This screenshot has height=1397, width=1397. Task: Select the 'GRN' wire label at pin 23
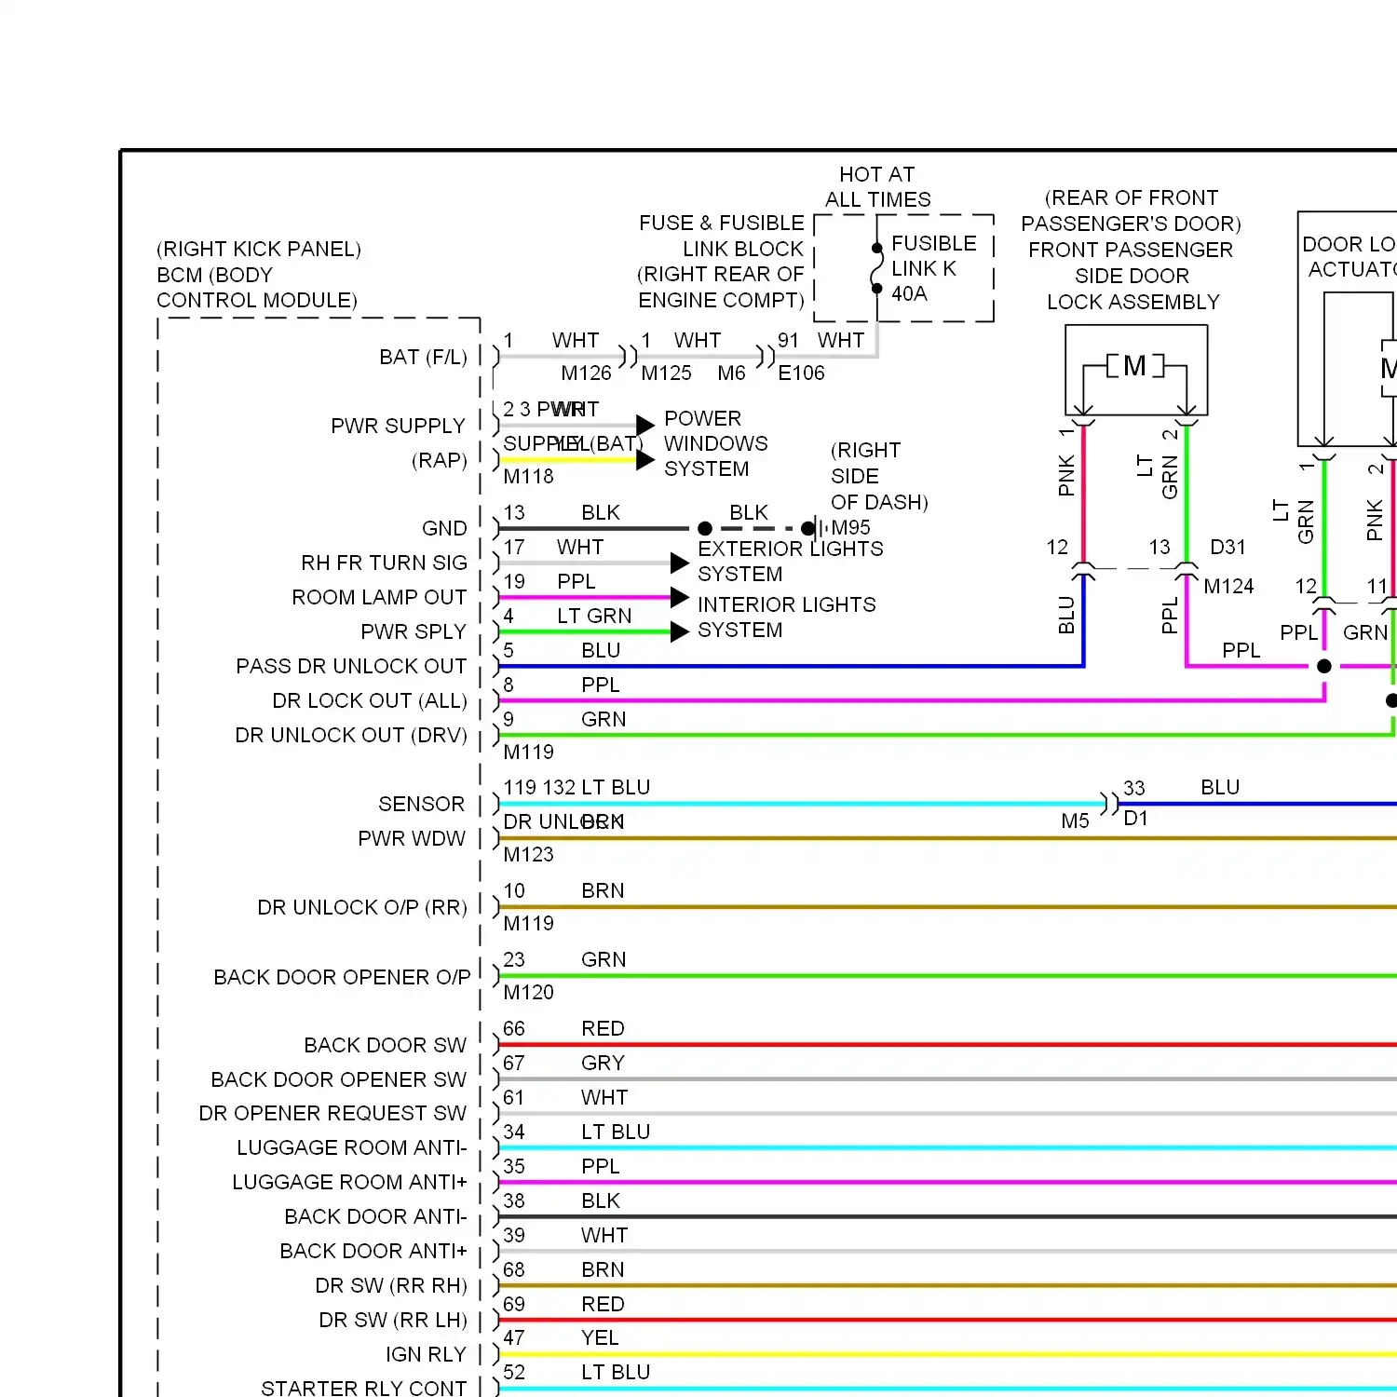[x=604, y=960]
